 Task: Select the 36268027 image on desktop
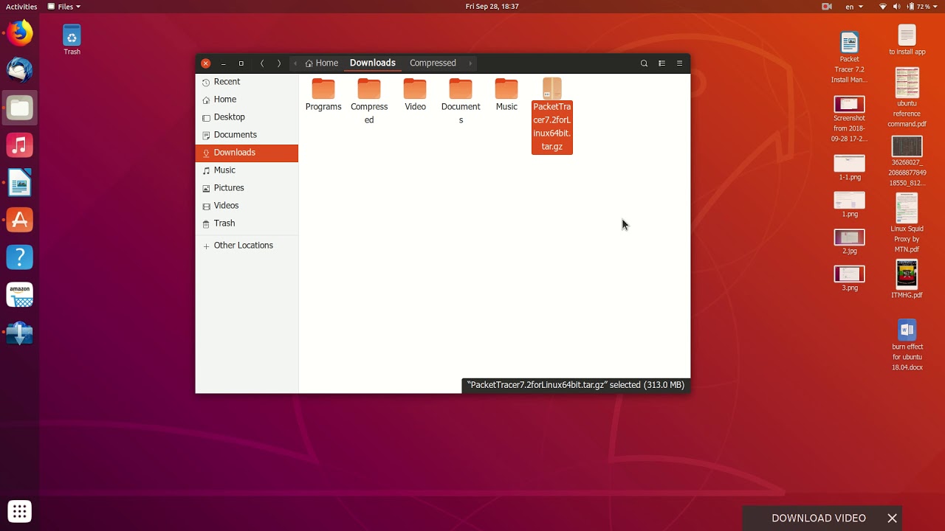[907, 162]
